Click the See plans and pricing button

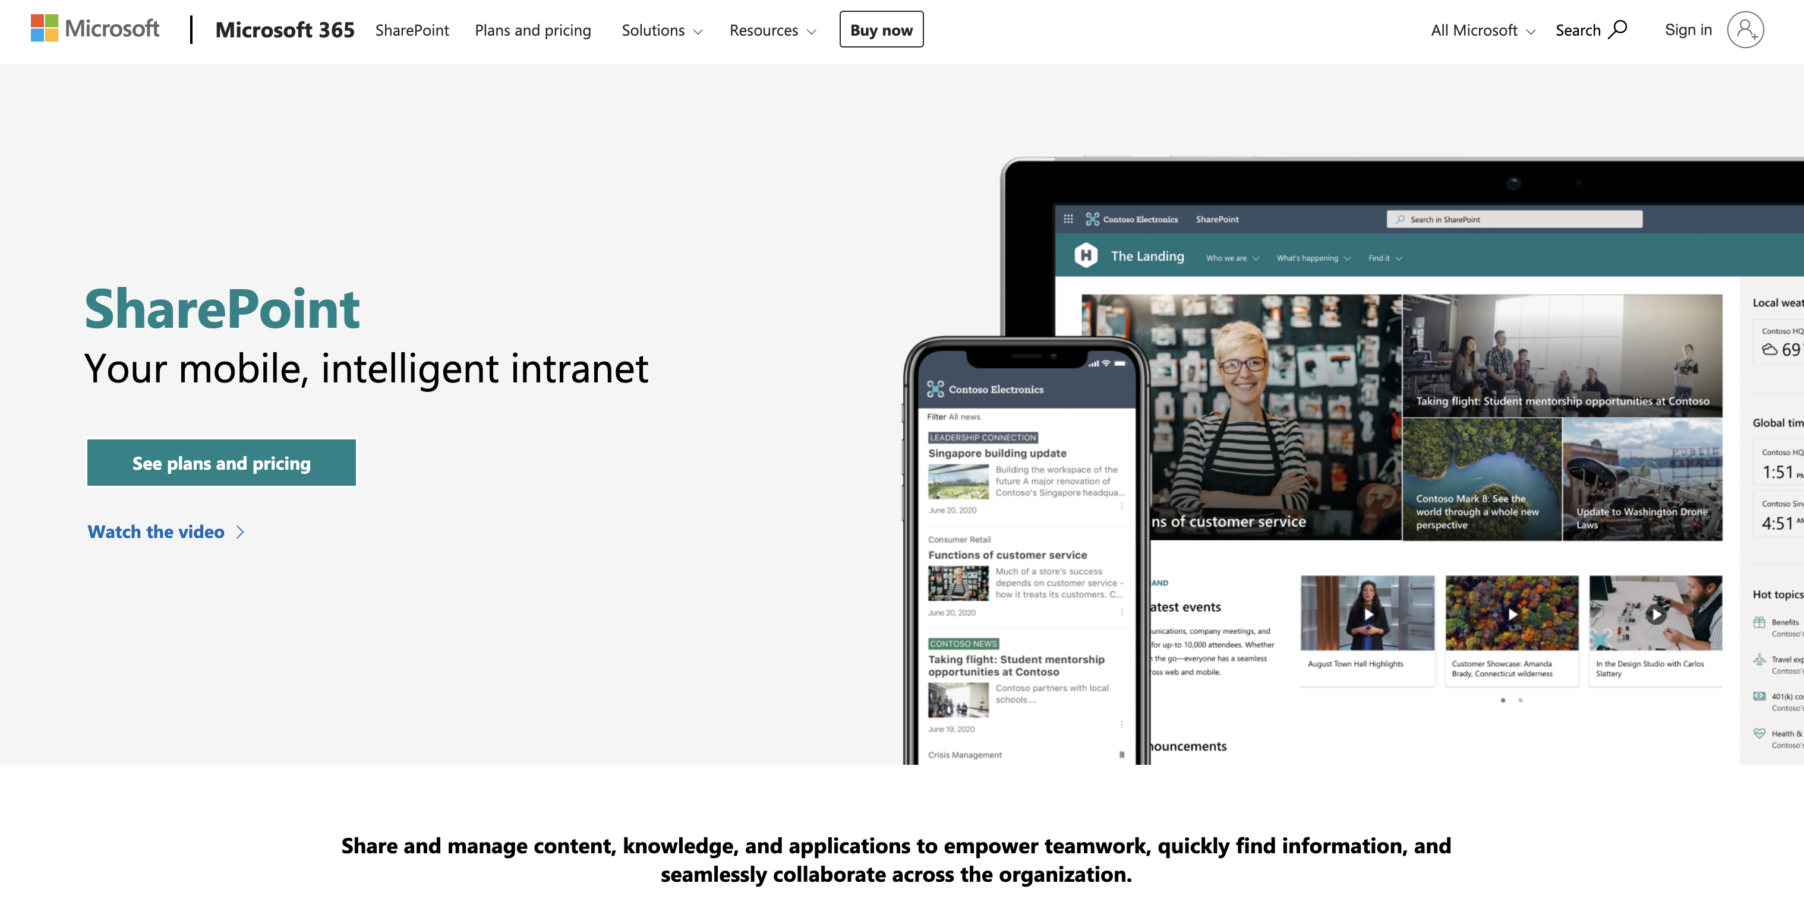(222, 461)
